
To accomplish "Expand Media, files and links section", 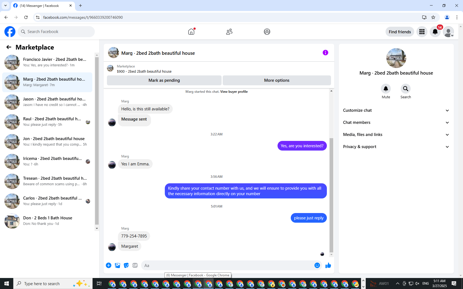I will tap(396, 135).
